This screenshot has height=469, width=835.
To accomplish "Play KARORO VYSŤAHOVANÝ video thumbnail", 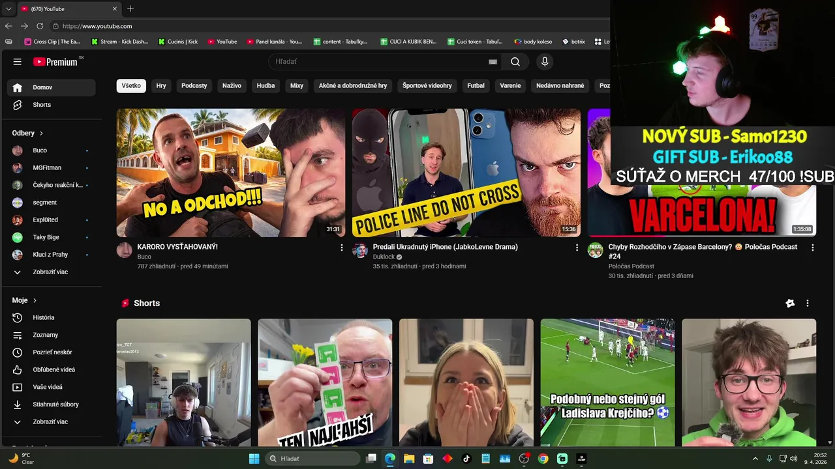I will (x=231, y=173).
